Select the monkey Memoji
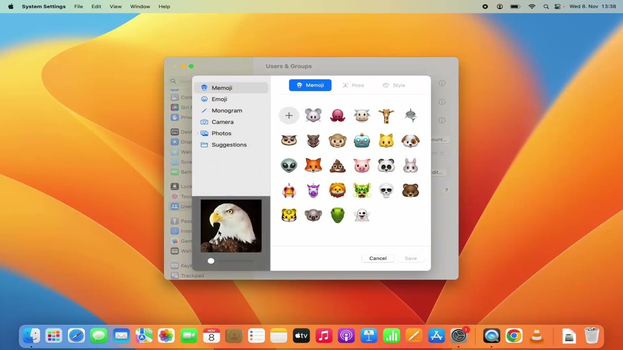This screenshot has height=350, width=623. tap(337, 140)
